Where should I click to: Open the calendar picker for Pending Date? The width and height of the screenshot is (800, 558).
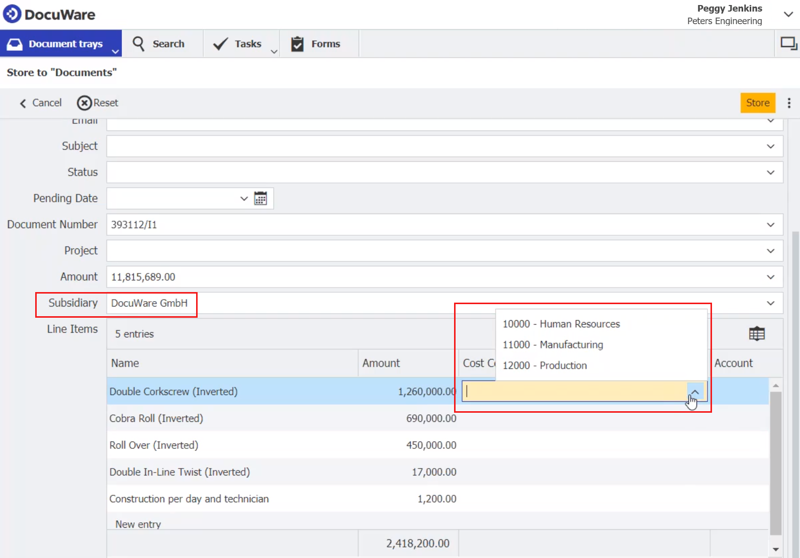(x=260, y=199)
